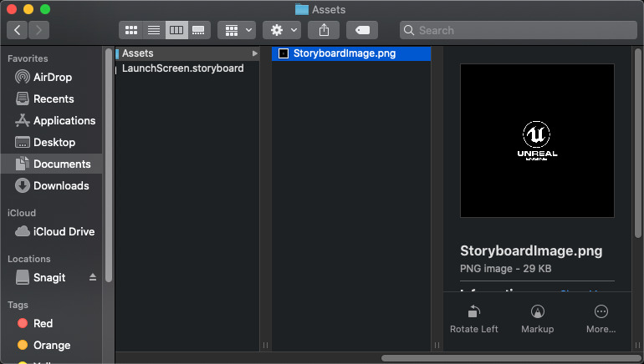The height and width of the screenshot is (364, 644).
Task: Open AirDrop in the sidebar
Action: 51,77
